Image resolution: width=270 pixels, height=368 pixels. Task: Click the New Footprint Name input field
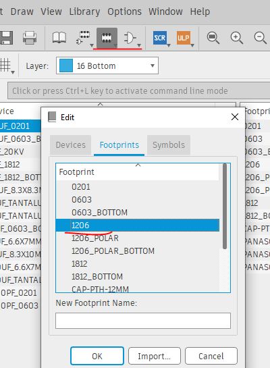click(143, 321)
